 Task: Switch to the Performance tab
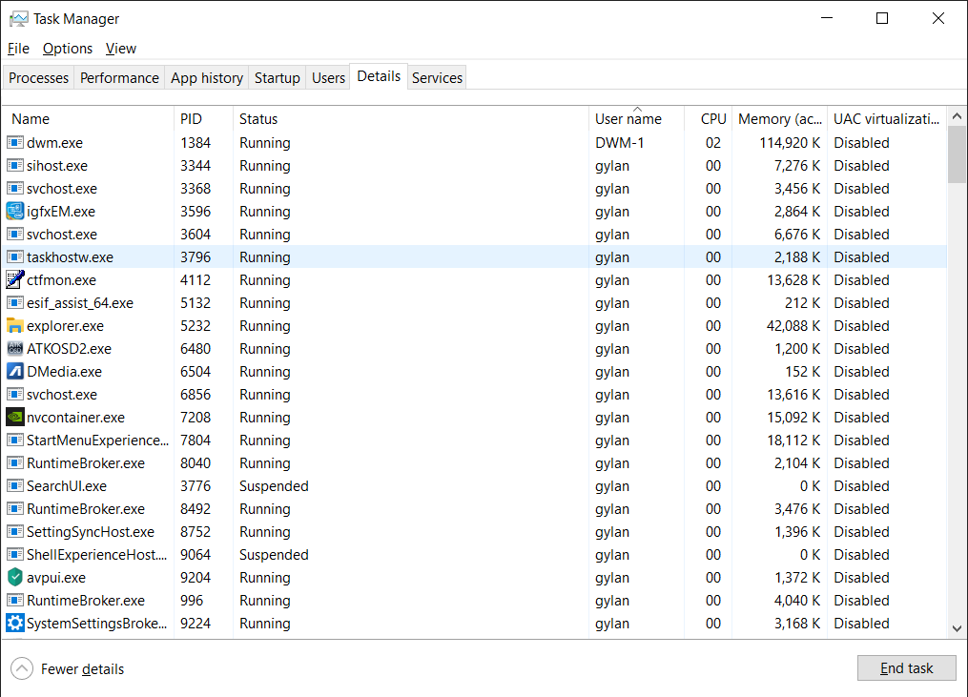coord(118,77)
